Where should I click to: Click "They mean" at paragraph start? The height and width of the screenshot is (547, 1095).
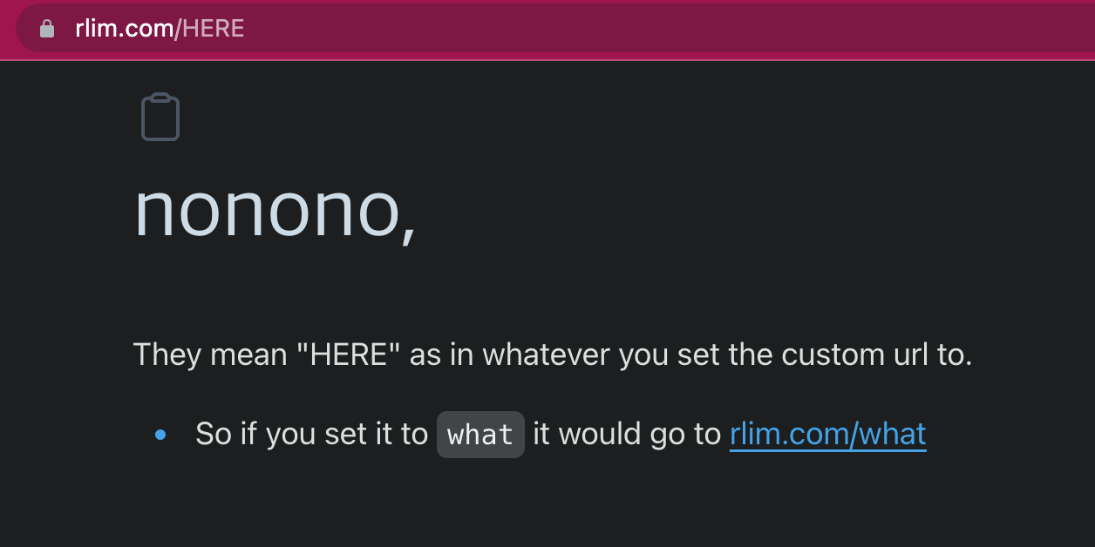point(210,355)
